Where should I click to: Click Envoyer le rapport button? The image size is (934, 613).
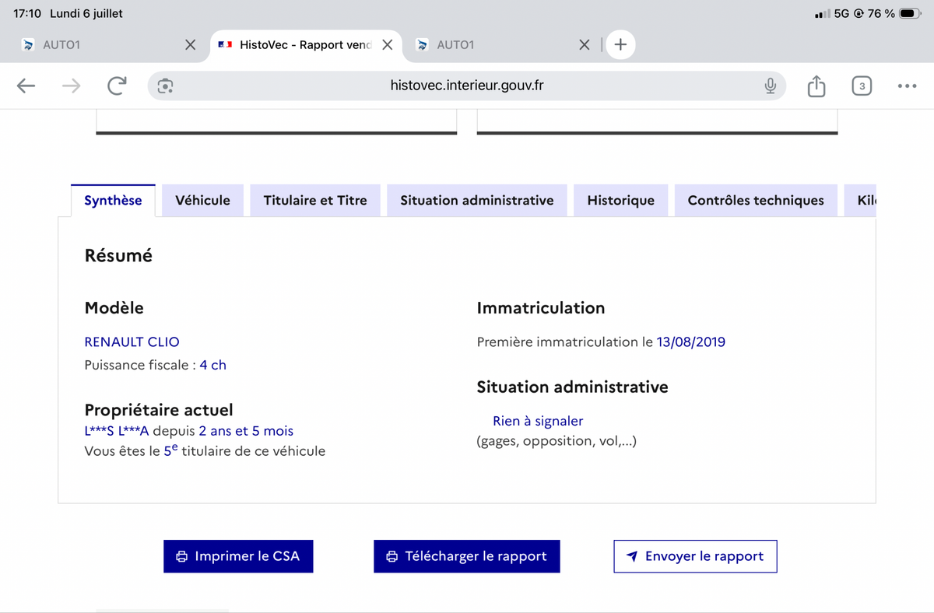pyautogui.click(x=695, y=556)
